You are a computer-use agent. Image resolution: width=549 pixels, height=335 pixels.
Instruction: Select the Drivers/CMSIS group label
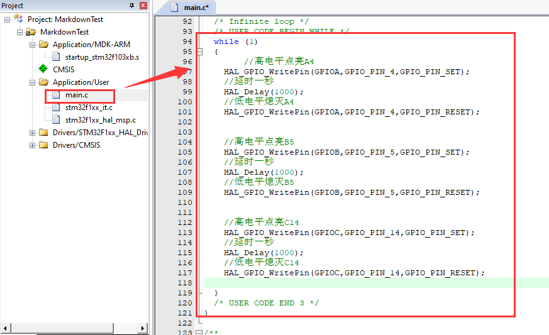coord(76,145)
